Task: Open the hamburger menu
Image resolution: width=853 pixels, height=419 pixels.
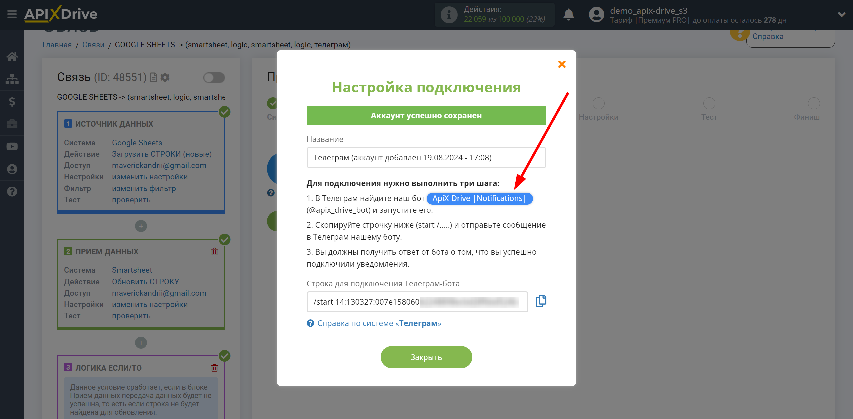Action: 12,14
